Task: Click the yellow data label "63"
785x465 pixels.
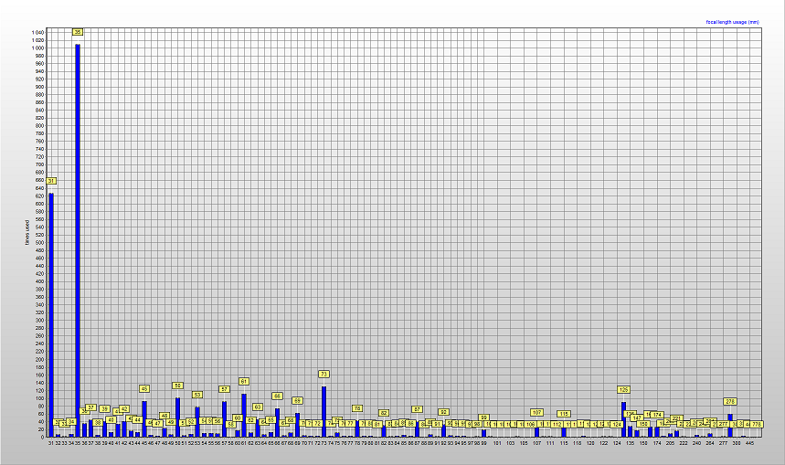Action: click(x=258, y=407)
